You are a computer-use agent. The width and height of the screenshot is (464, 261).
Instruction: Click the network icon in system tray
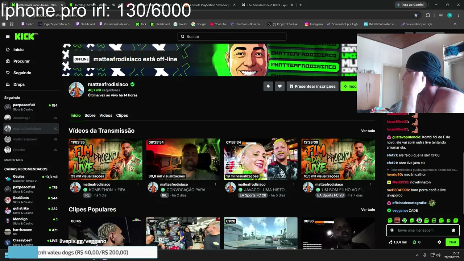pos(432,255)
